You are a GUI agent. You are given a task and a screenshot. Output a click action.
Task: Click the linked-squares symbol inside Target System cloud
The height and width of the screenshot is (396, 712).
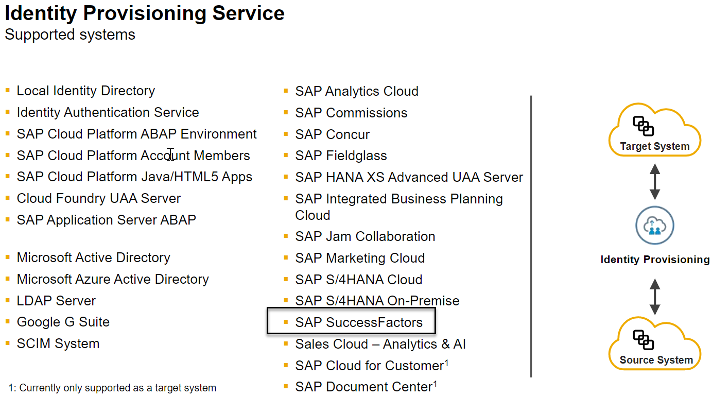click(643, 126)
